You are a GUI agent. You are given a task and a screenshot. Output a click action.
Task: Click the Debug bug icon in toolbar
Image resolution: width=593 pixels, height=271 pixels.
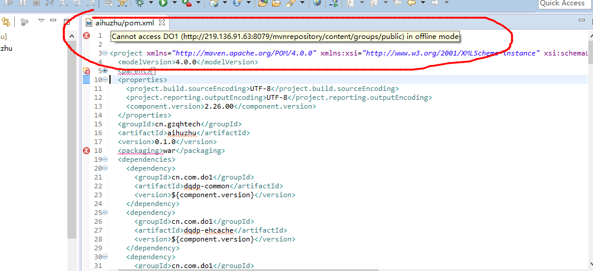[140, 4]
